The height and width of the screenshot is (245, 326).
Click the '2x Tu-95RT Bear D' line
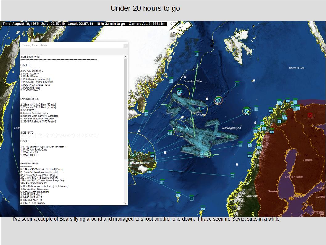click(x=31, y=90)
